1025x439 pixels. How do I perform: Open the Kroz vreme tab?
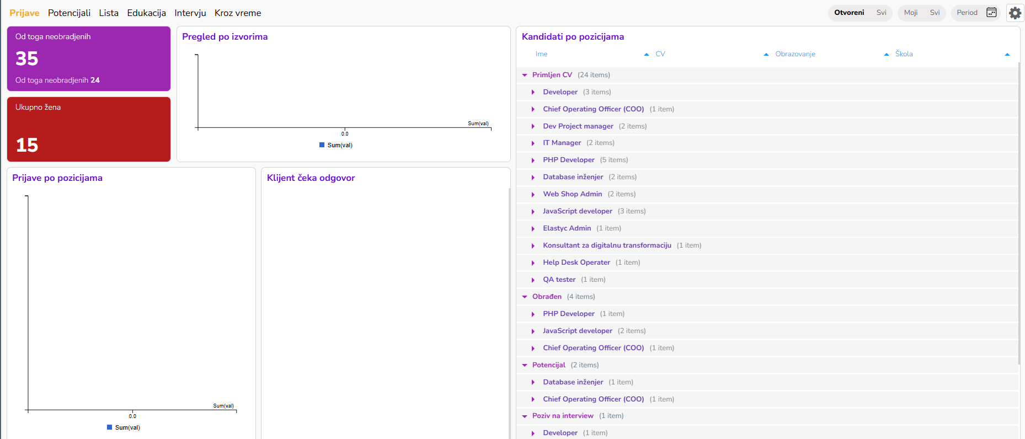click(237, 13)
